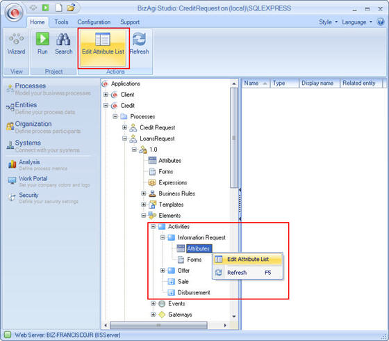Collapse the Elements node
The width and height of the screenshot is (389, 341).
pos(144,216)
